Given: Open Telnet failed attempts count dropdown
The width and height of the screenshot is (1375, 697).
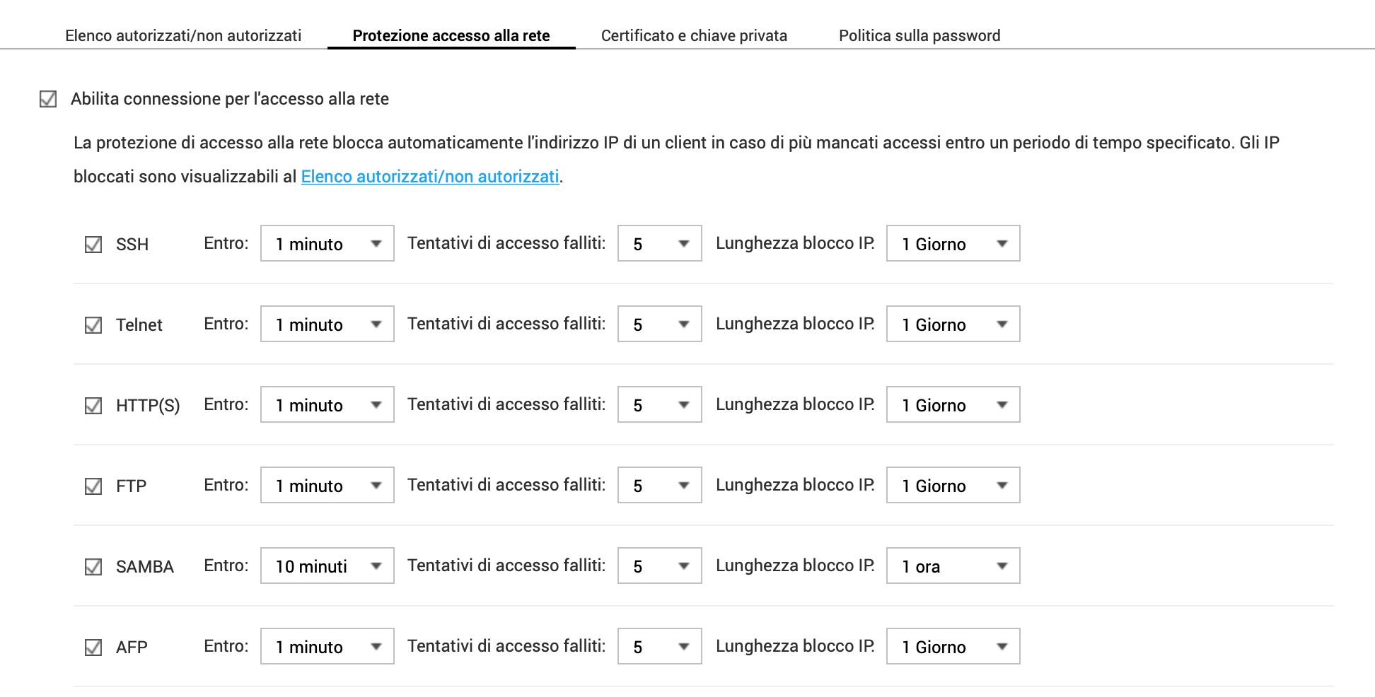Looking at the screenshot, I should point(660,324).
